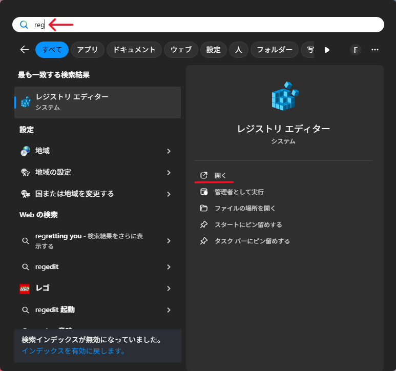Click the back arrow icon

coord(24,50)
